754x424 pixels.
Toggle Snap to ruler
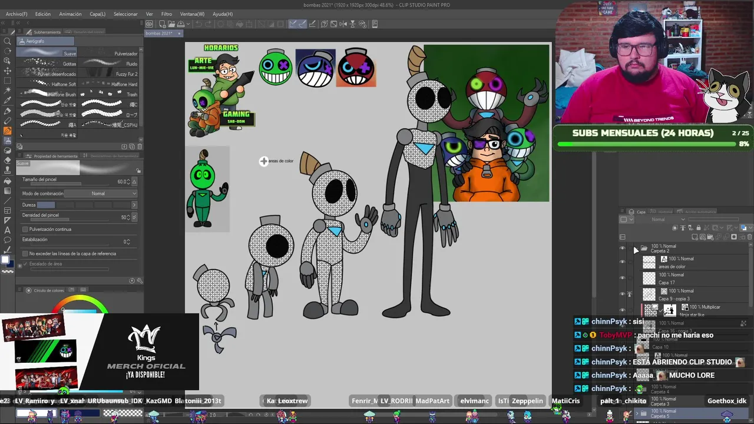tap(293, 24)
